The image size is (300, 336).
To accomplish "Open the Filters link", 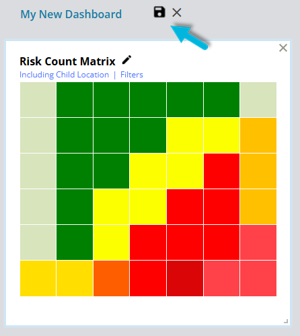I will (132, 75).
